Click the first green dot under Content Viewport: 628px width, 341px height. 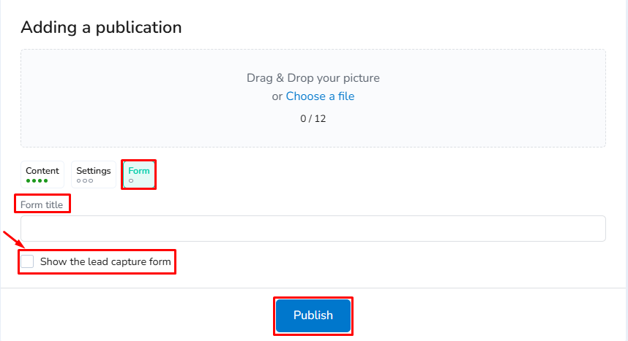28,180
